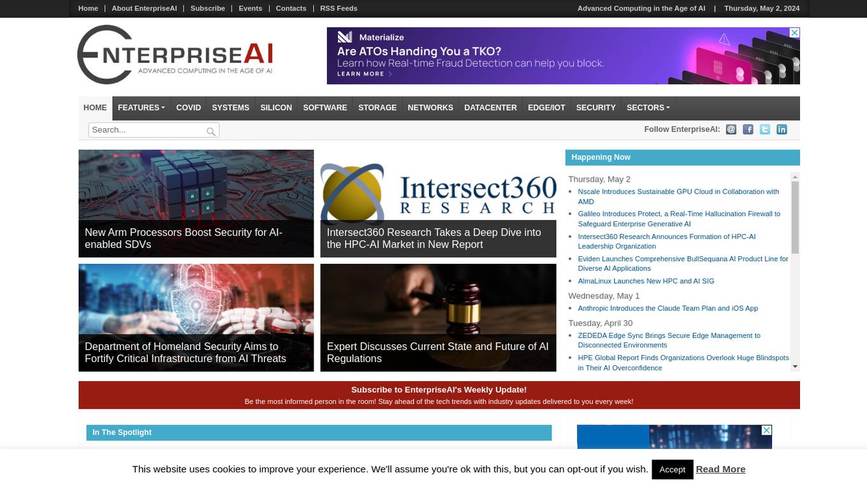
Task: Open ZEDEDA Edge Sync news link
Action: pyautogui.click(x=669, y=340)
